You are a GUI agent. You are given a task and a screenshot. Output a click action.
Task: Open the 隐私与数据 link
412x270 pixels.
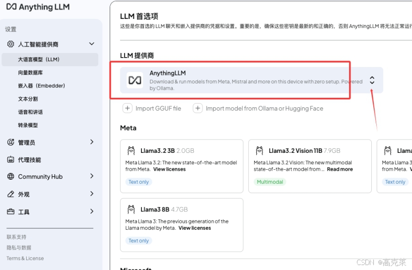19,247
